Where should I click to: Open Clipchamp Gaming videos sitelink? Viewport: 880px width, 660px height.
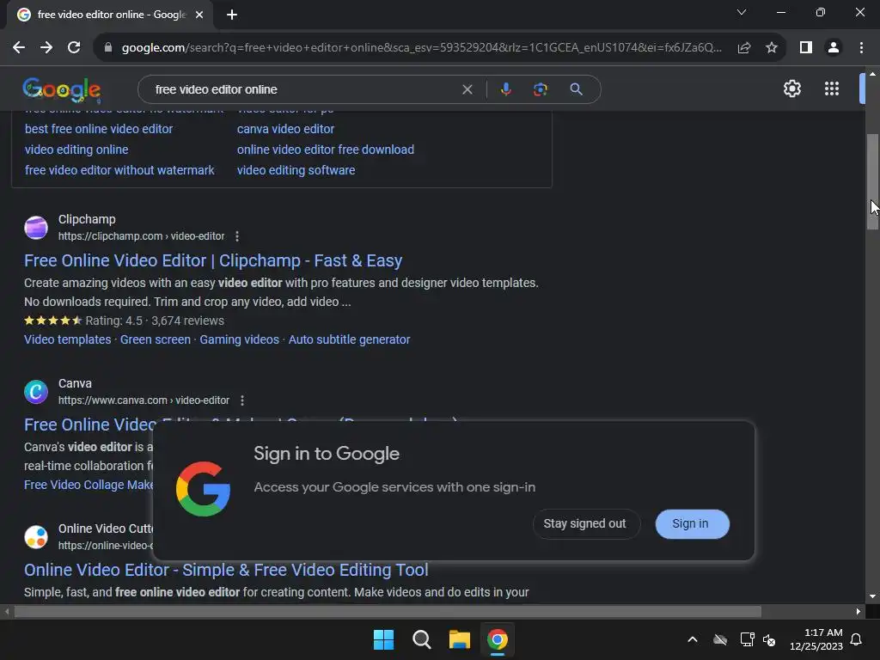tap(239, 340)
